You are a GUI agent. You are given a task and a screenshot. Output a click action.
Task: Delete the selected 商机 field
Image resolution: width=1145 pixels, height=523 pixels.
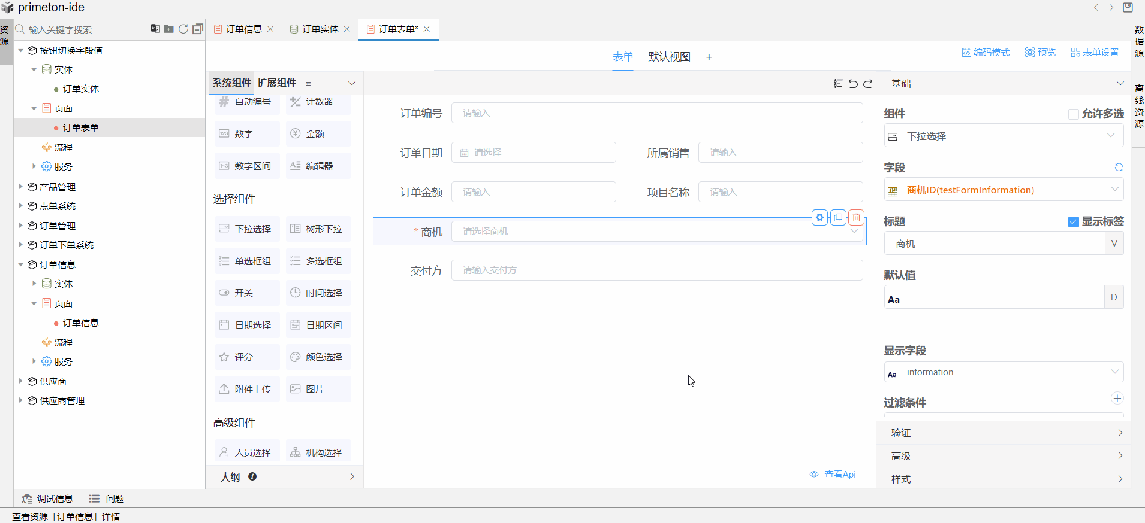coord(857,218)
